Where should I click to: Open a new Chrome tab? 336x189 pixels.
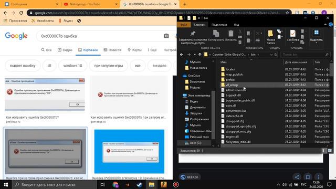tap(185, 4)
